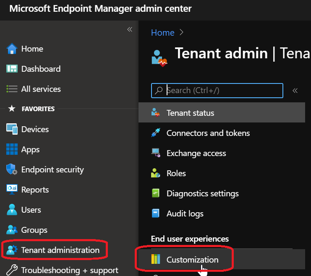Open Tenant status menu item
Viewport: 311px width, 276px height.
point(190,113)
